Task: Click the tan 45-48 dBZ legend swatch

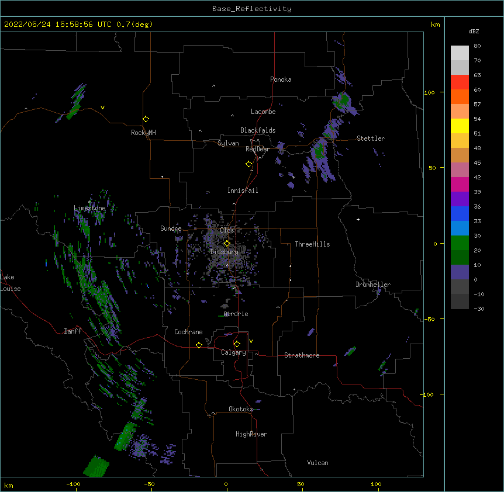Action: 460,155
